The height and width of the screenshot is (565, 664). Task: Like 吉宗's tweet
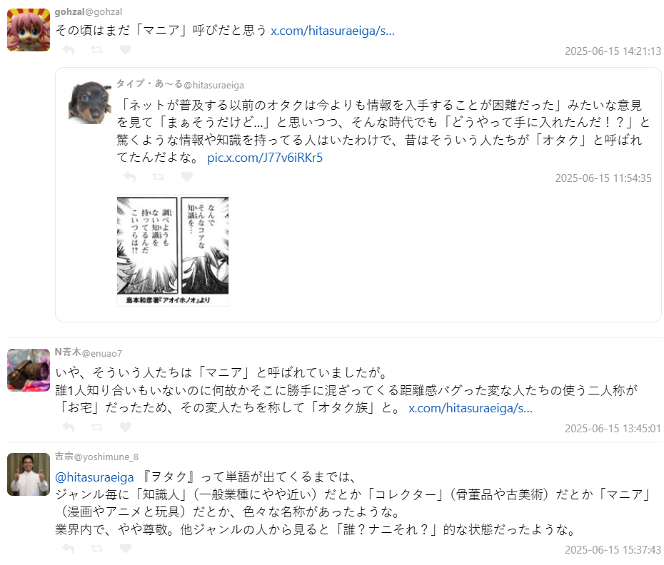126,548
